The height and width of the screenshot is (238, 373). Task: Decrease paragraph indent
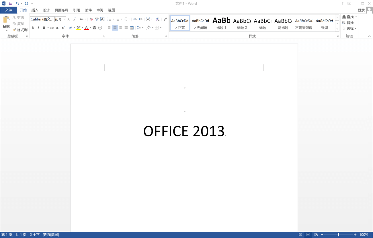click(135, 19)
